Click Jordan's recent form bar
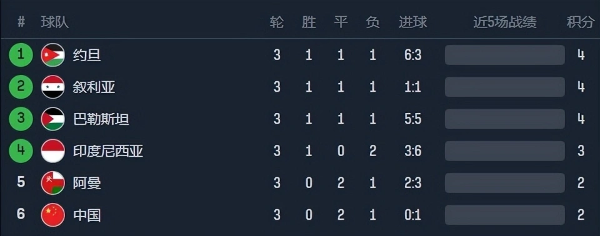The width and height of the screenshot is (600, 236). click(x=505, y=55)
